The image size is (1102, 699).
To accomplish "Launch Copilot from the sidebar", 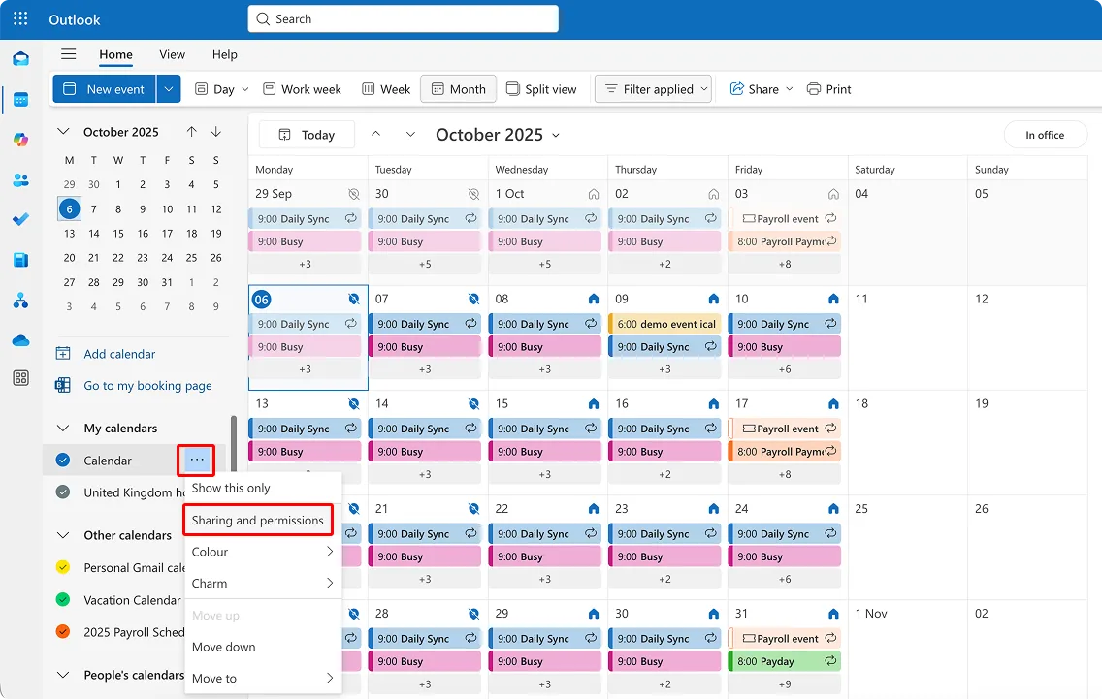I will click(20, 139).
